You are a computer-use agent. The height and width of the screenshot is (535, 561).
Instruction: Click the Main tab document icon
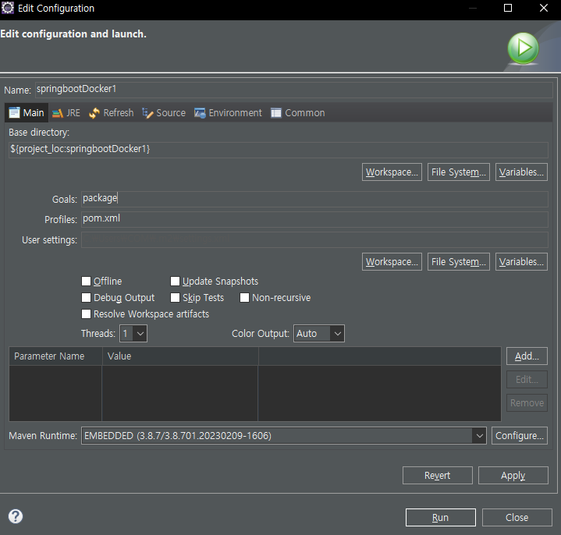(x=14, y=112)
